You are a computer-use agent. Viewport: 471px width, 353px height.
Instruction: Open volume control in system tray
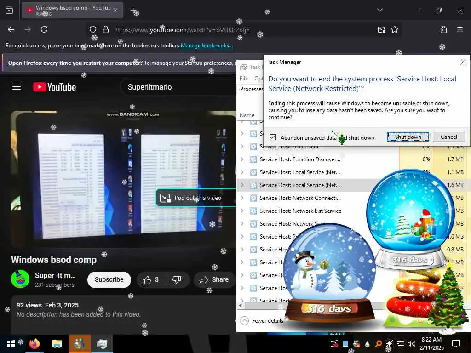coord(412,344)
